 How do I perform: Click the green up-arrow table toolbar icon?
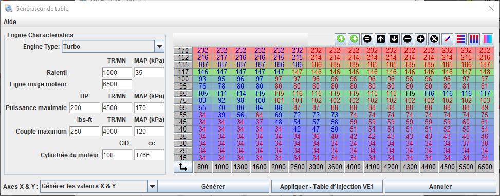341,39
